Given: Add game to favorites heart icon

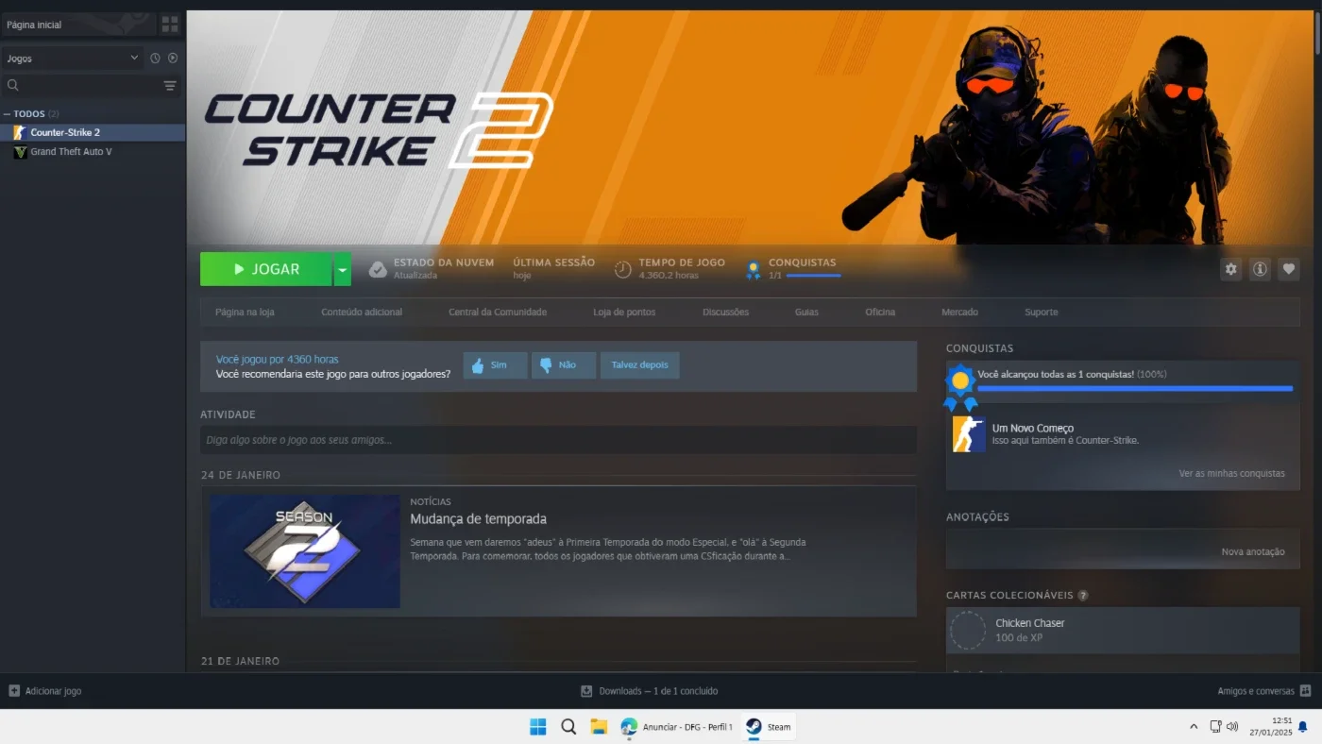Looking at the screenshot, I should [1289, 269].
